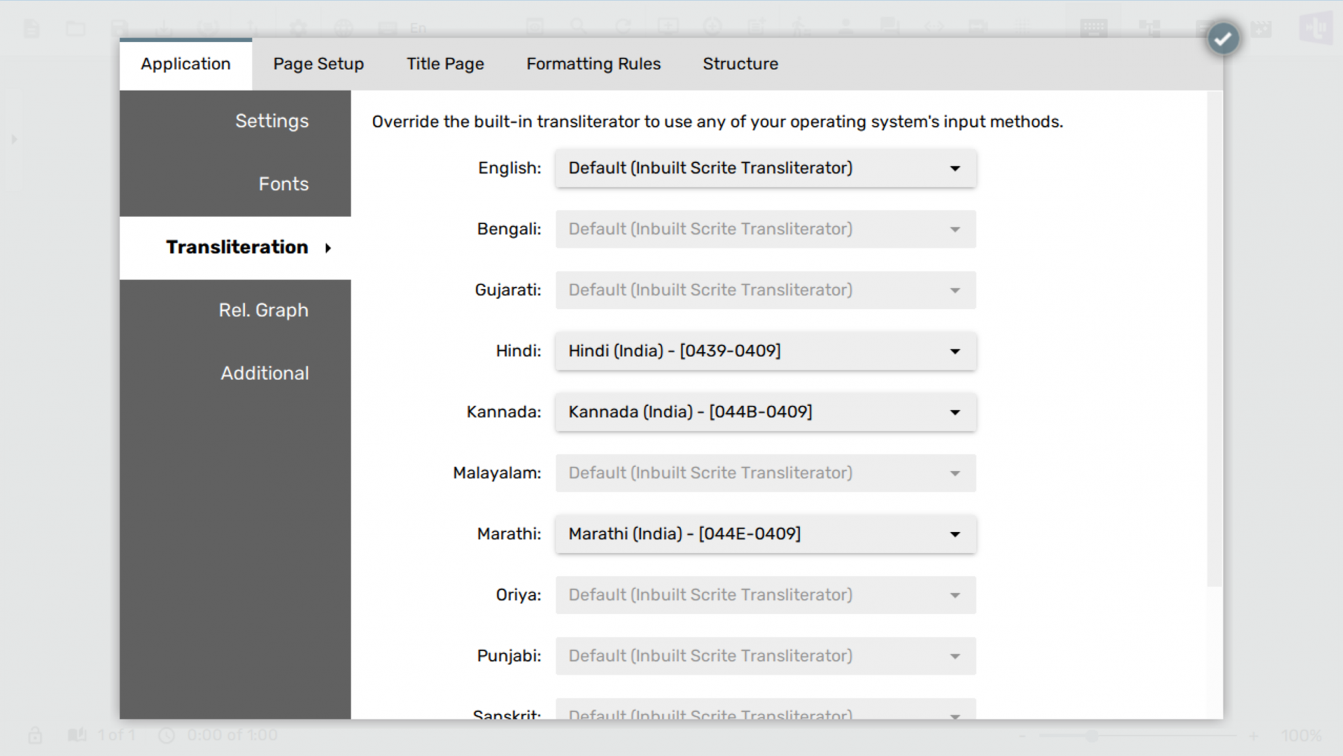Open the Rel. Graph settings section

263,309
